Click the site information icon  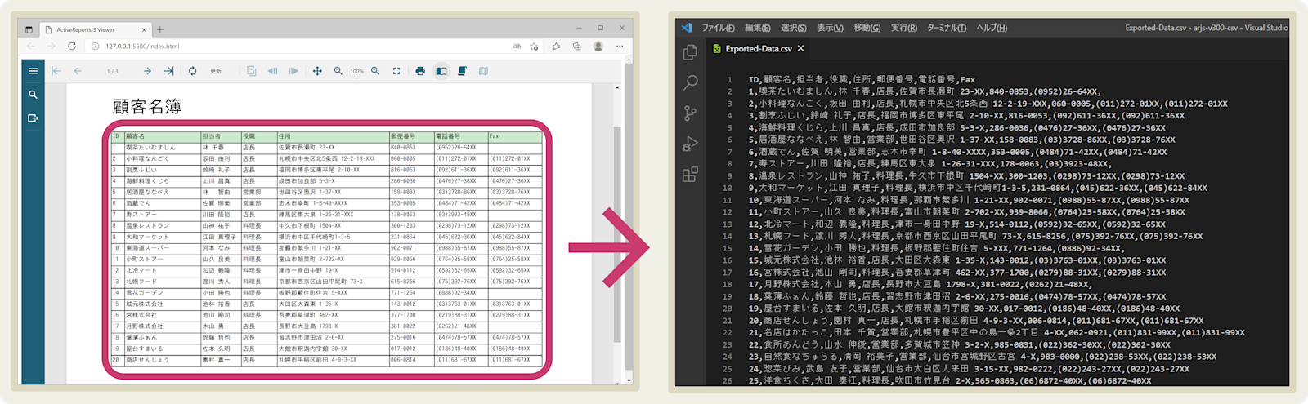click(96, 47)
